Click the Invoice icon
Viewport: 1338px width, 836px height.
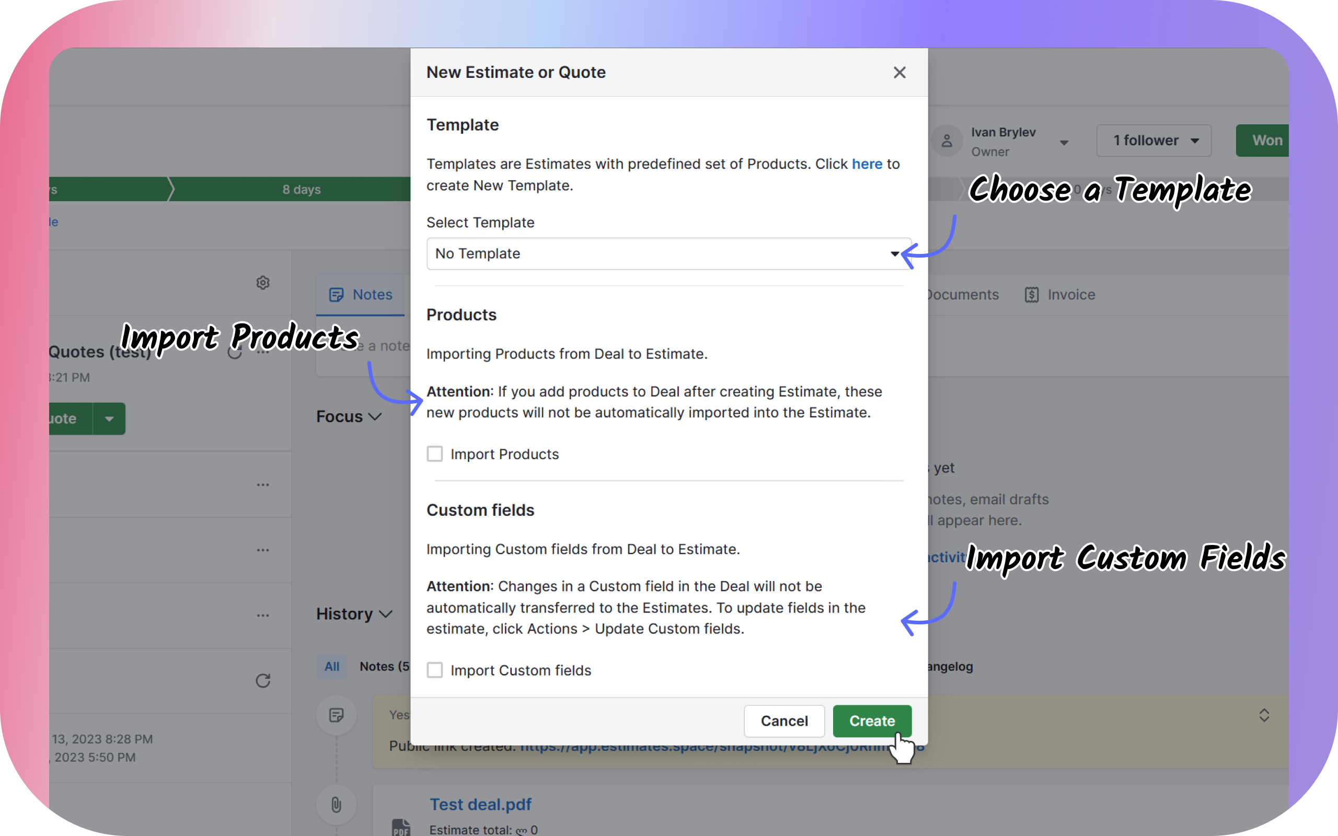(x=1031, y=295)
